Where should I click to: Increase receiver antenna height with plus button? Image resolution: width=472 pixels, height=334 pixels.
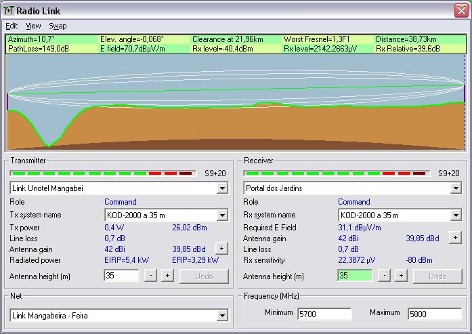[x=401, y=276]
